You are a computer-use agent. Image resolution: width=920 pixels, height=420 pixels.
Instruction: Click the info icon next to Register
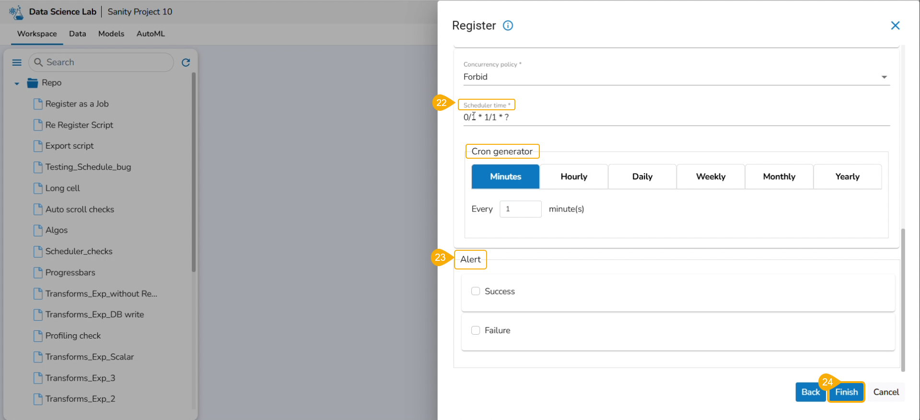pyautogui.click(x=508, y=25)
